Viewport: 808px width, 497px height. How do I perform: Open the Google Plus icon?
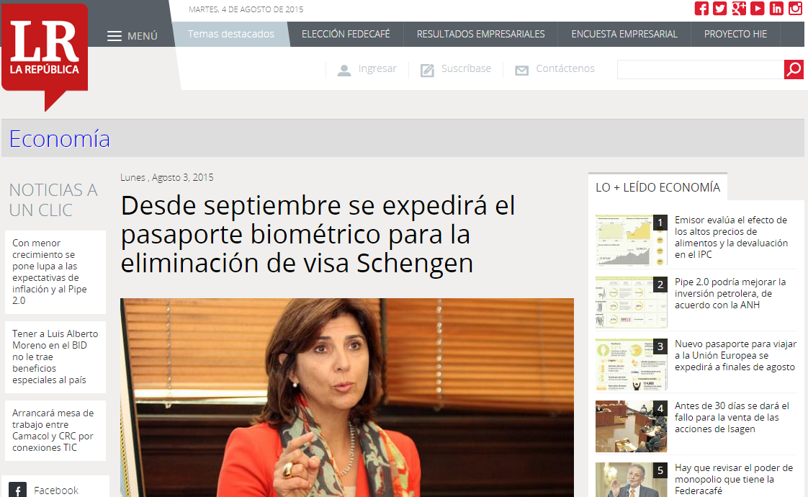pos(739,8)
